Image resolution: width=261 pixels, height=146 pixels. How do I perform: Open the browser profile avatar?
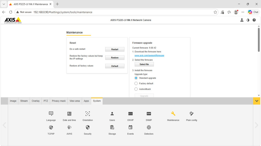(236, 12)
